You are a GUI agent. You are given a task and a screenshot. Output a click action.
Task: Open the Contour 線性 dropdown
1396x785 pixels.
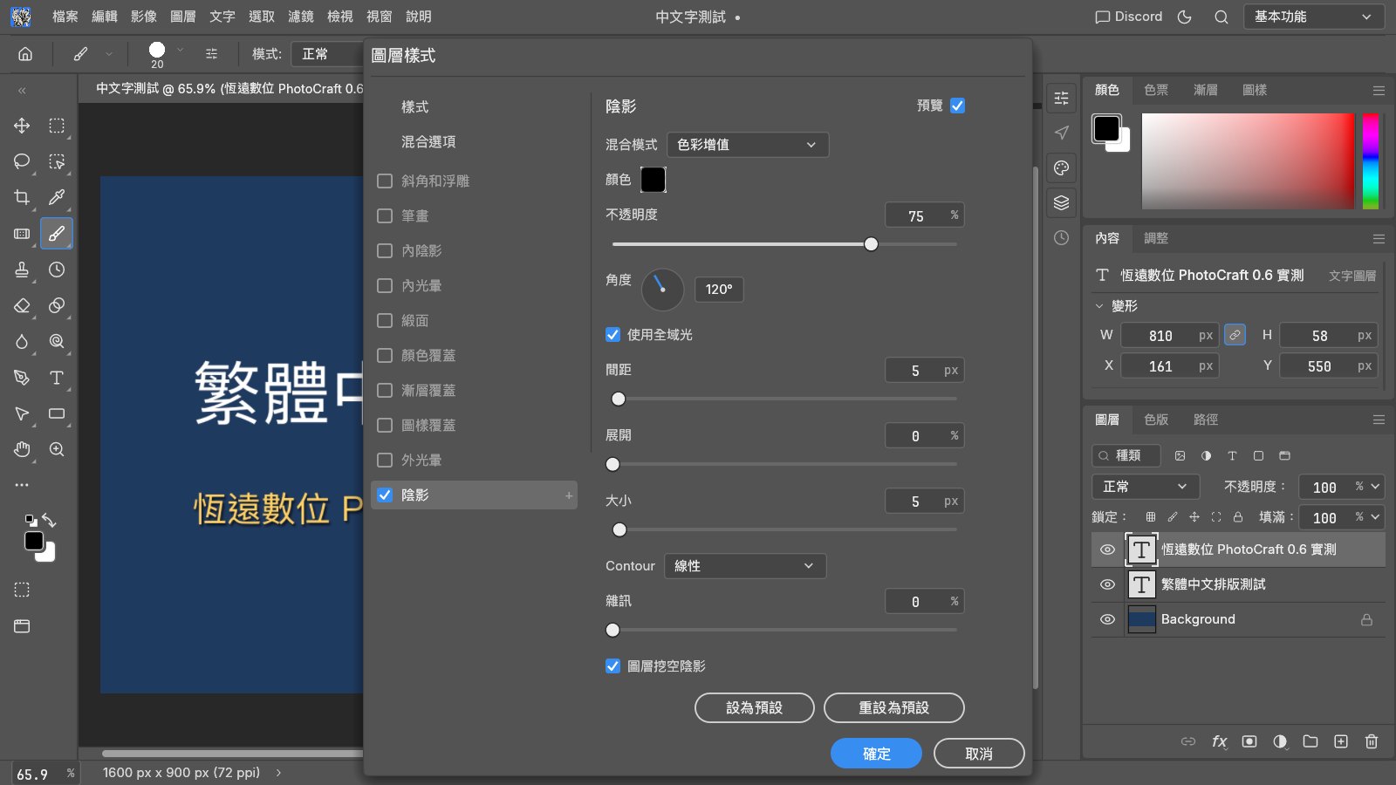tap(745, 566)
